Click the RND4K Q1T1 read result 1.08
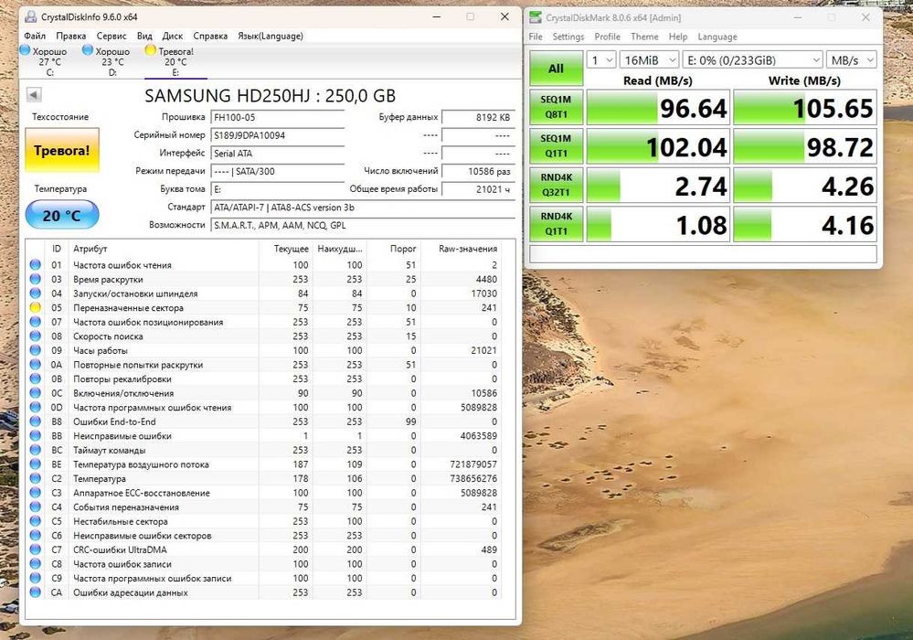 [x=658, y=224]
